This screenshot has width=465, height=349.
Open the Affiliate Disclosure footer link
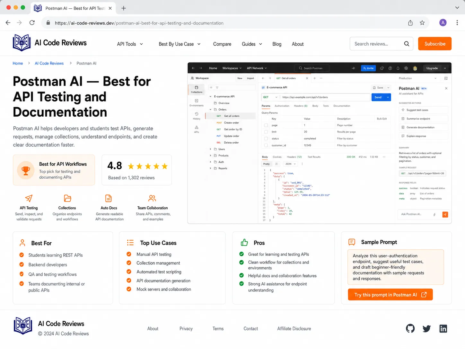294,328
